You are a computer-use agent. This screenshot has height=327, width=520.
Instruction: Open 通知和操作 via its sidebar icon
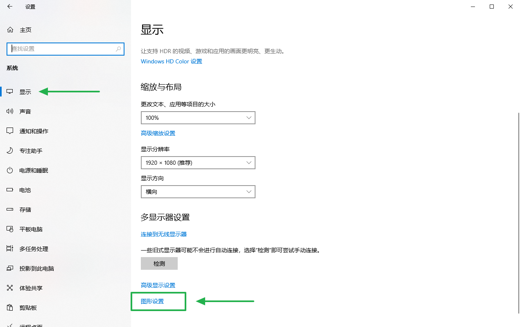click(x=9, y=130)
